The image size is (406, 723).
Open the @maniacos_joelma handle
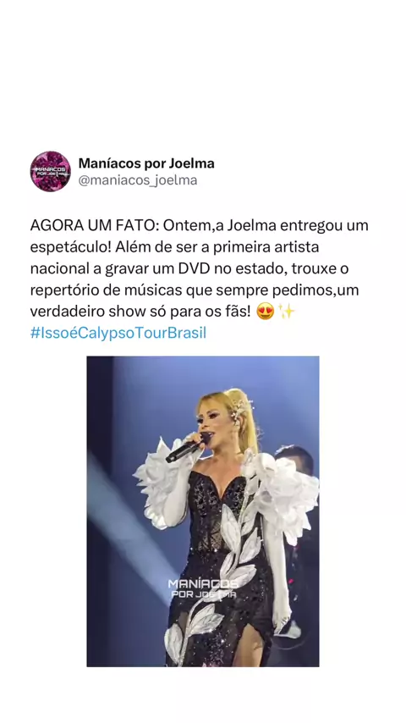[x=138, y=180]
